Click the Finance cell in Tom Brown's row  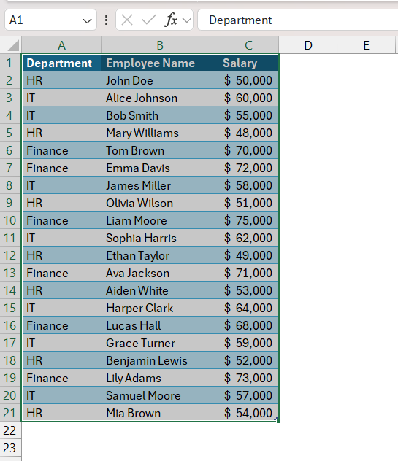pos(61,150)
